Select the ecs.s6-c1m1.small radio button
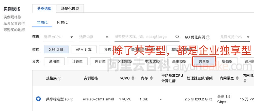 [38, 99]
